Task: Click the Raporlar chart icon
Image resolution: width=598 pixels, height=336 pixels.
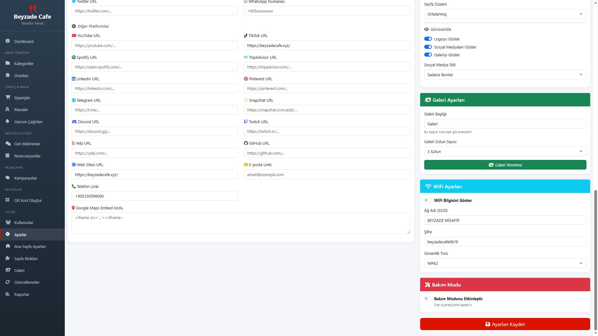Action: [x=8, y=294]
